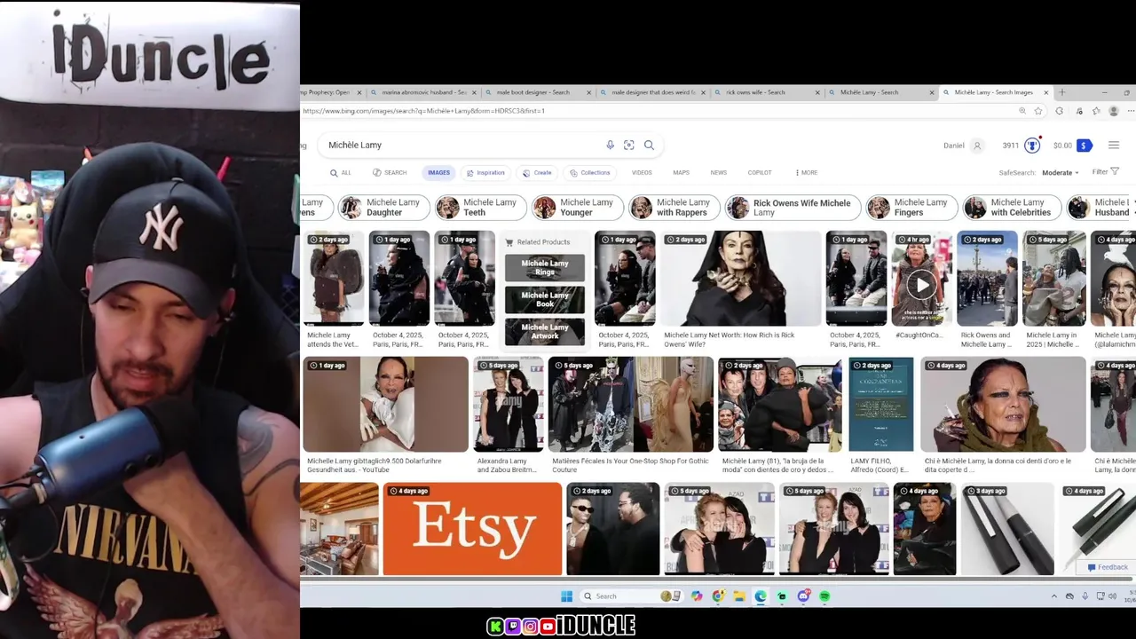The width and height of the screenshot is (1136, 639).
Task: Open Spotify from the taskbar
Action: coord(824,596)
